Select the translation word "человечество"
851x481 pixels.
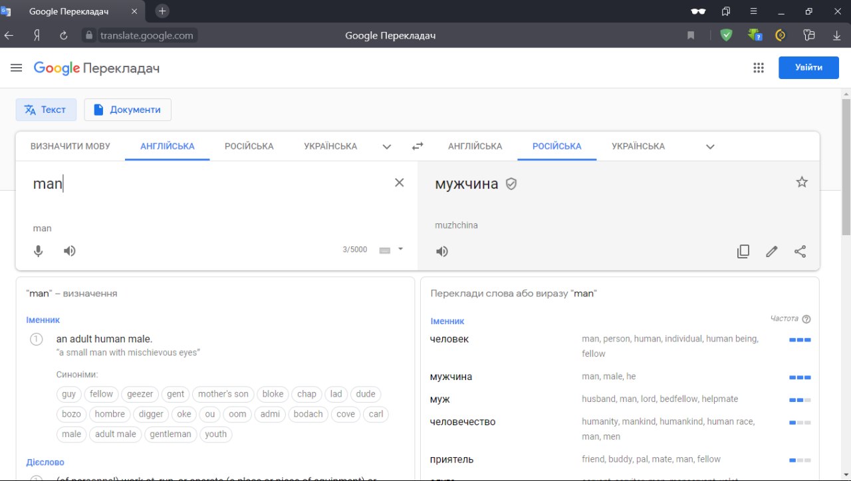click(463, 422)
